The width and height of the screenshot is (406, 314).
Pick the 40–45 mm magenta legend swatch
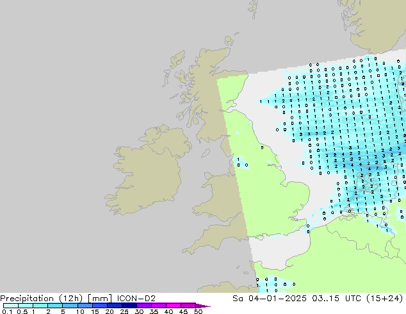click(174, 306)
